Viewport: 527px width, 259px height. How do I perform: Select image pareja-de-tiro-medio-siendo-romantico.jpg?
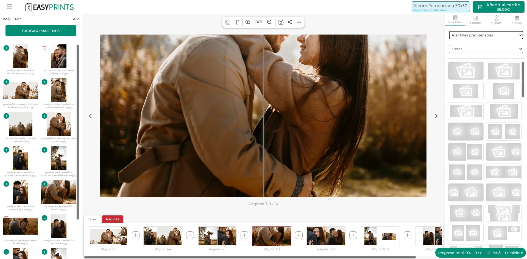(x=20, y=56)
